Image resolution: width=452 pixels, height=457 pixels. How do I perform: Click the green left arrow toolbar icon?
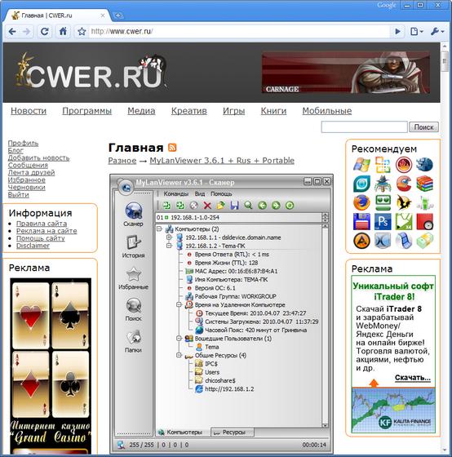262,206
